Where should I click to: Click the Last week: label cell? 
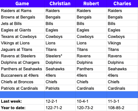pyautogui.click(x=22, y=101)
